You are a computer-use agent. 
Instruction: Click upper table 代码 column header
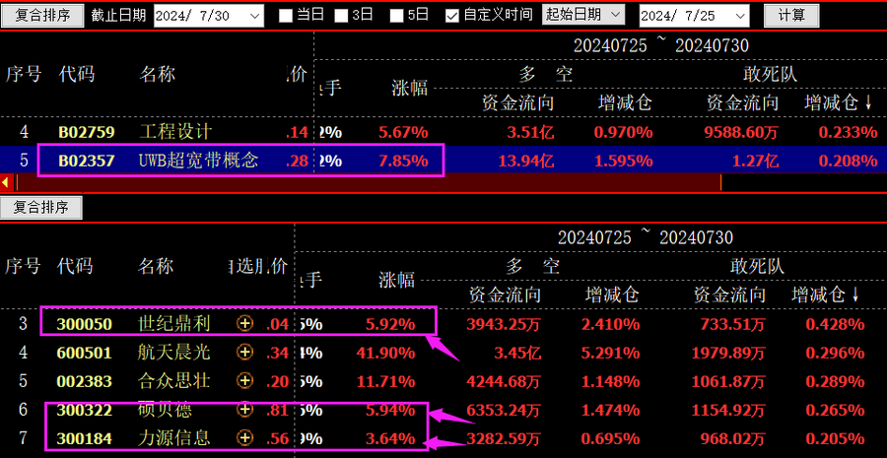click(x=76, y=74)
